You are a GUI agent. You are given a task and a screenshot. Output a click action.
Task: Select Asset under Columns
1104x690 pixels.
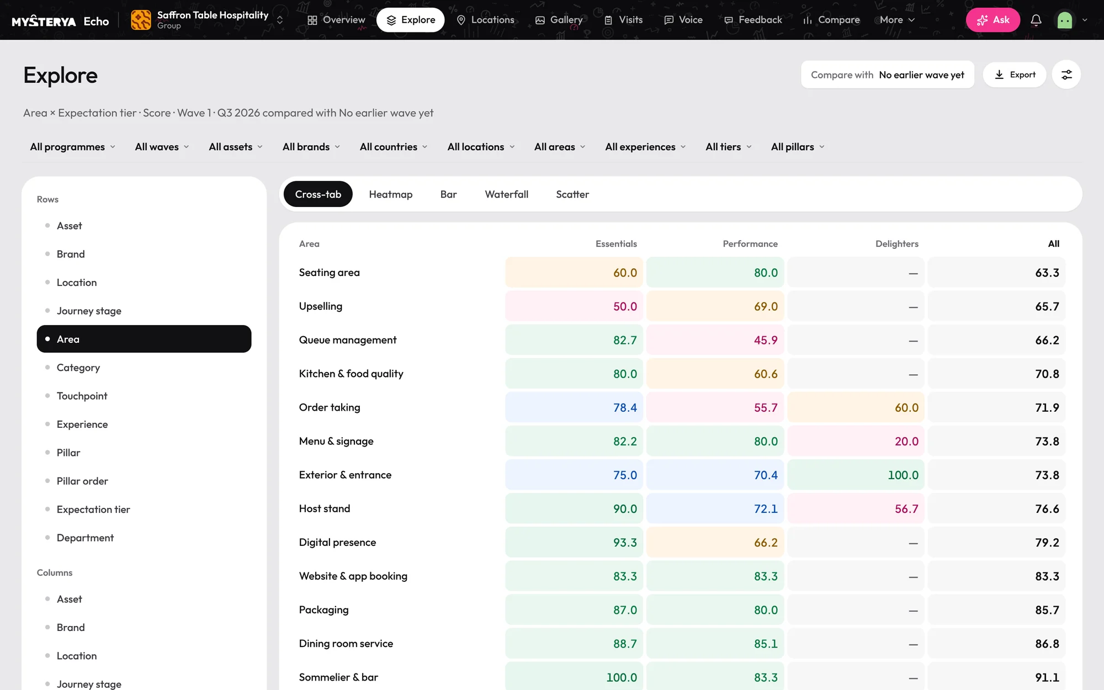144,599
